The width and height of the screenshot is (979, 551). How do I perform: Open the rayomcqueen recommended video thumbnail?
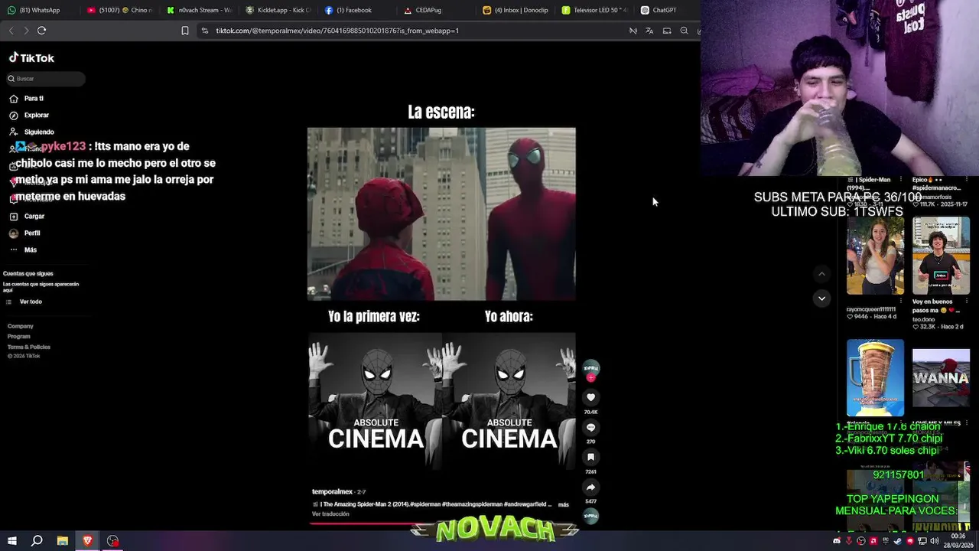click(x=875, y=256)
